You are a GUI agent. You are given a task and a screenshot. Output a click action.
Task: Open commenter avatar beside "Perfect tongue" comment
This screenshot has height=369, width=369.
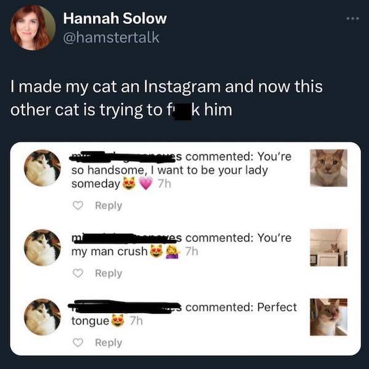(43, 317)
